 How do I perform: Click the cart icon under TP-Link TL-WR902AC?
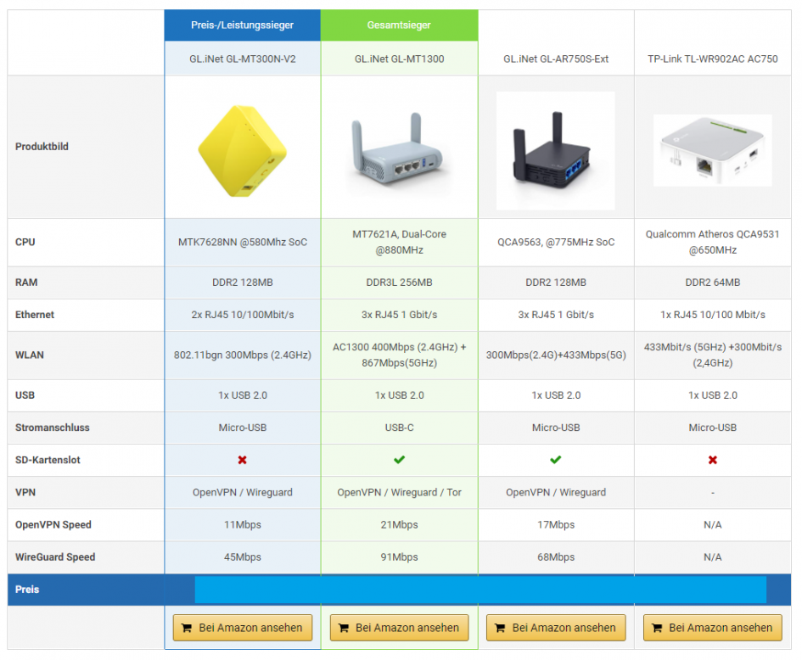[657, 629]
